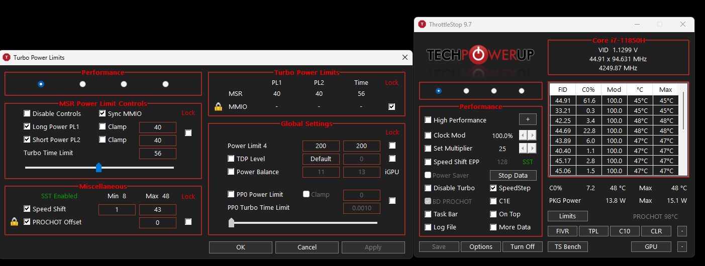Click the Turbo Time Limit slider handle
The width and height of the screenshot is (705, 266).
coord(98,167)
